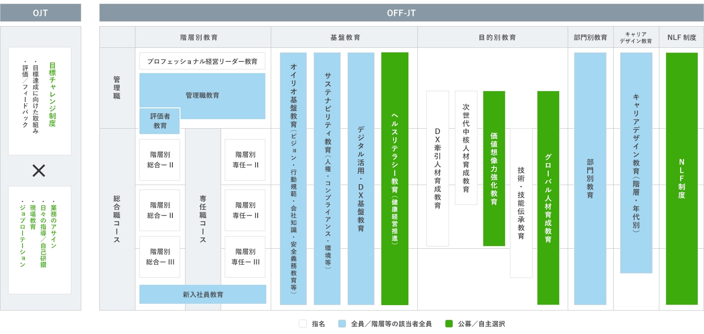Click the DX牽引人材育成教育 box
This screenshot has width=704, height=334.
click(438, 168)
